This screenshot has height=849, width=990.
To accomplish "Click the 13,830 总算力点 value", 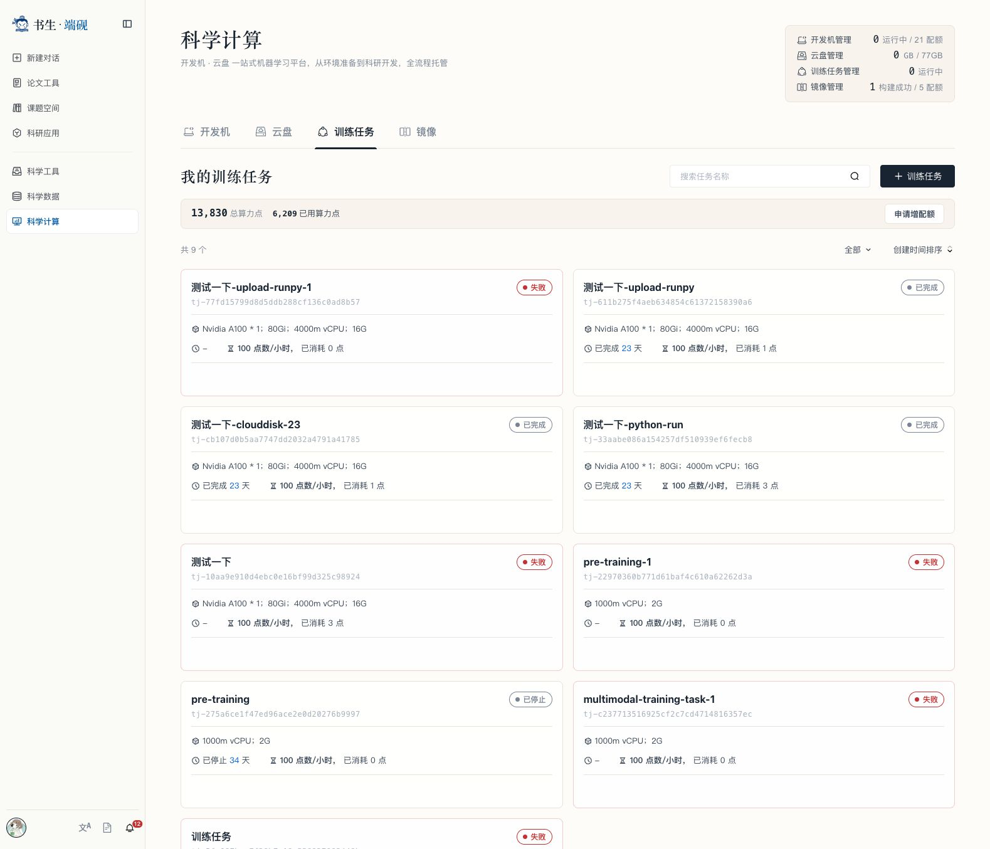I will click(227, 213).
